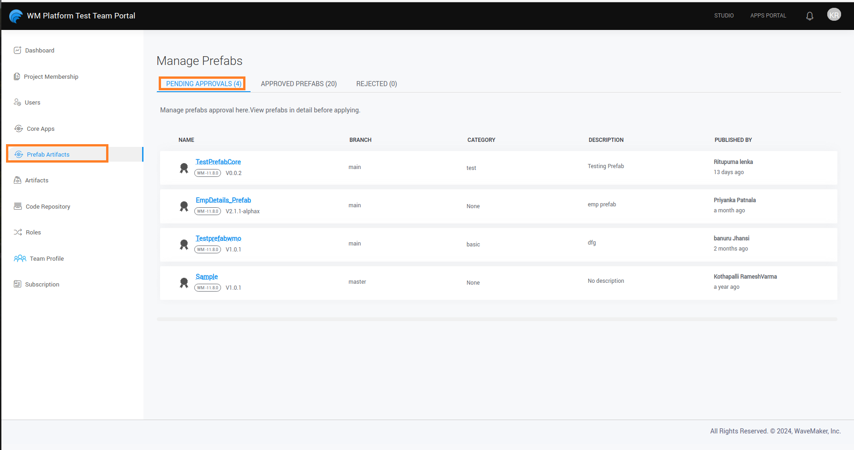Go to the Subscription page
This screenshot has width=854, height=450.
[42, 285]
